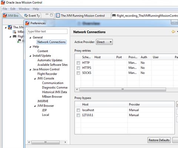The width and height of the screenshot is (178, 148).
Task: Select Automatic Updates preference page
Action: pos(50,60)
